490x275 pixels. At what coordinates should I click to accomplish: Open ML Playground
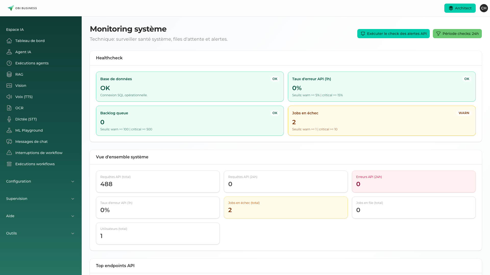(29, 130)
